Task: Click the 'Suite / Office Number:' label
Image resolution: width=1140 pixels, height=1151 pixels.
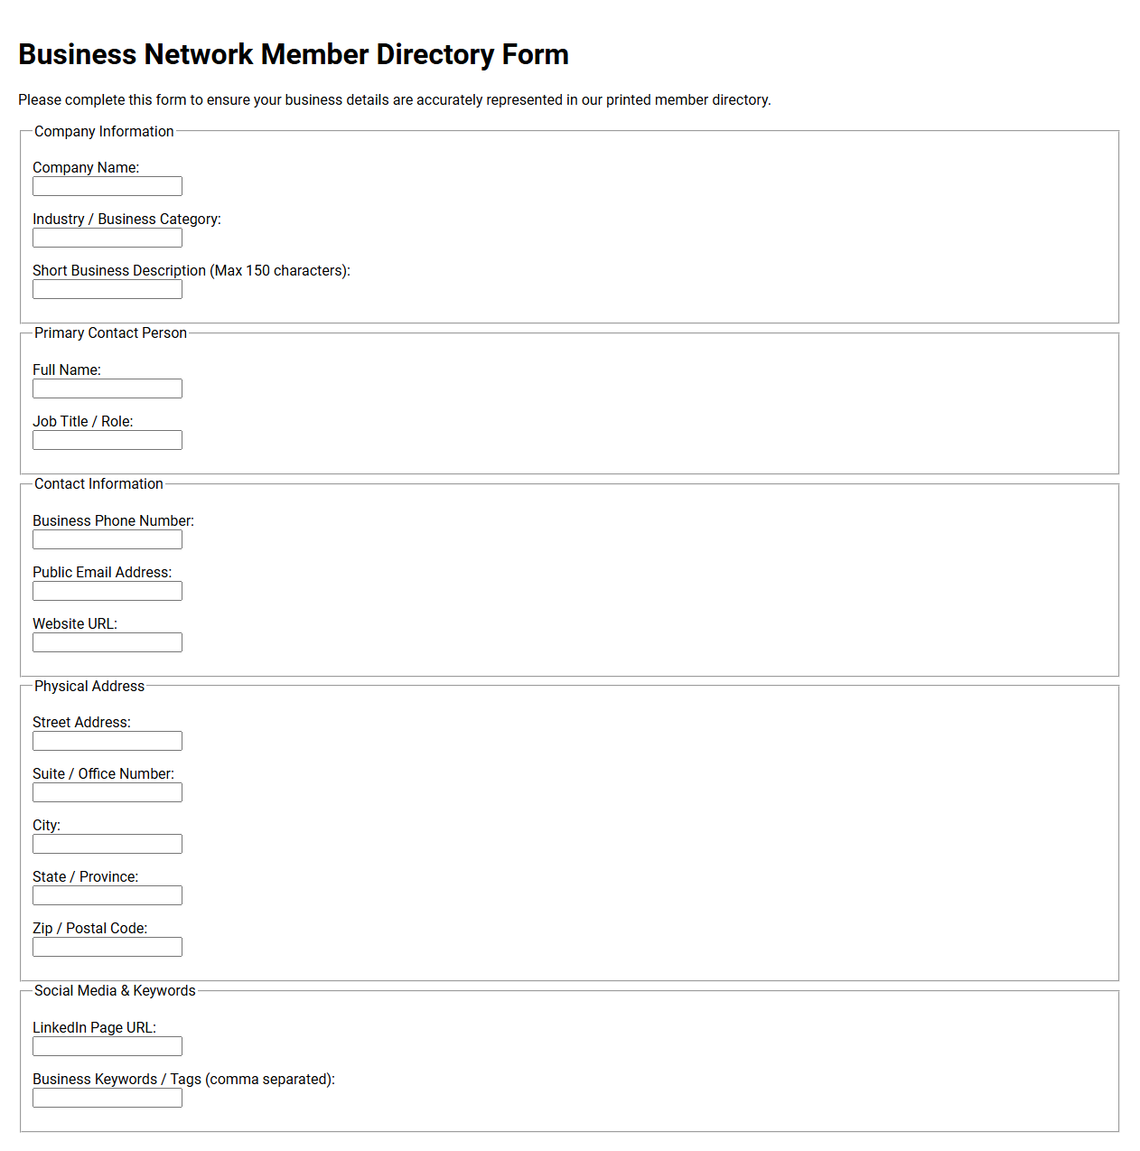Action: [104, 773]
